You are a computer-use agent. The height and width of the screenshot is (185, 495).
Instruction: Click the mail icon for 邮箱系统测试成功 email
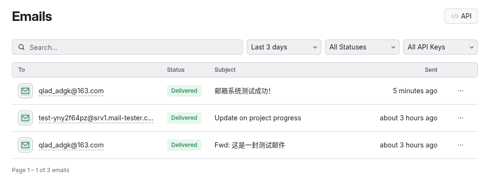[25, 91]
